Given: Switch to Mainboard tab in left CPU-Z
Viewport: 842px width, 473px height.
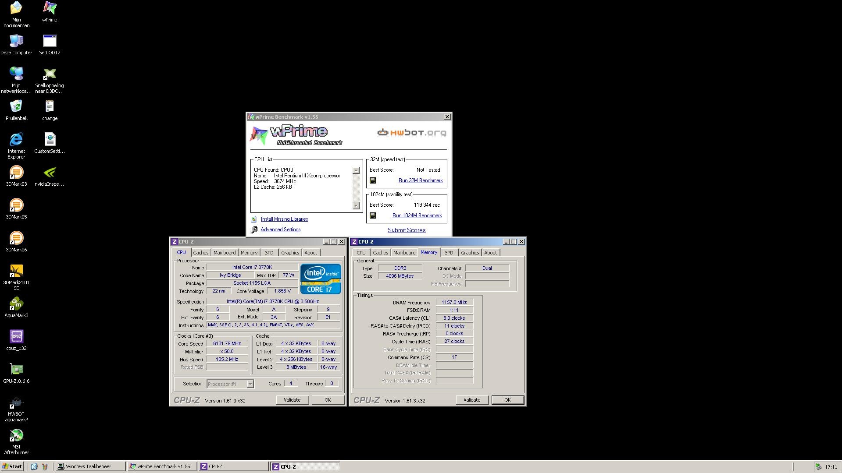Looking at the screenshot, I should point(225,253).
